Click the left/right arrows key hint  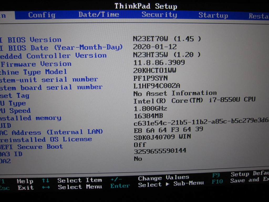46,187
